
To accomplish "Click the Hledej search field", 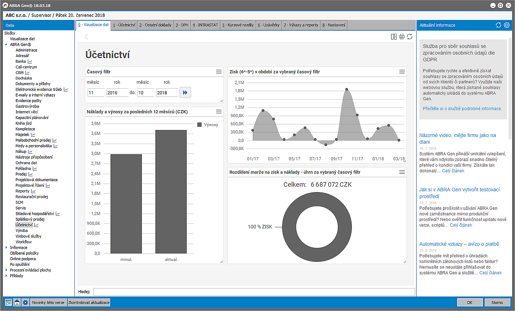I will click(x=254, y=292).
